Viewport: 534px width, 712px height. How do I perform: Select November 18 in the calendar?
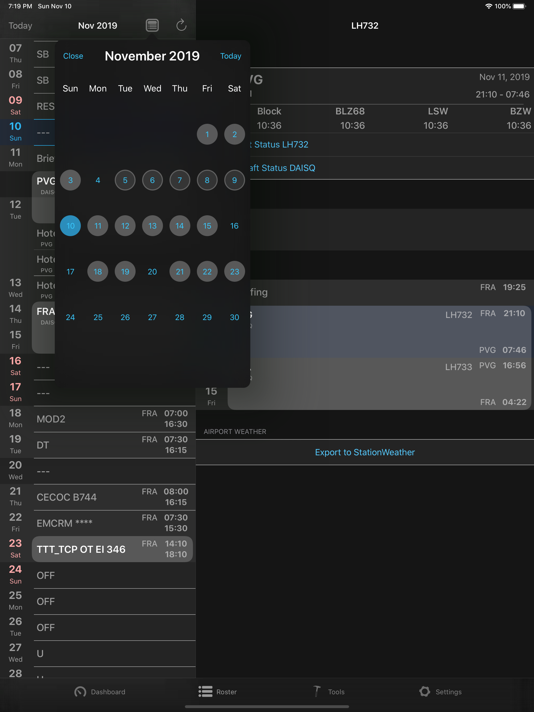[x=98, y=272]
